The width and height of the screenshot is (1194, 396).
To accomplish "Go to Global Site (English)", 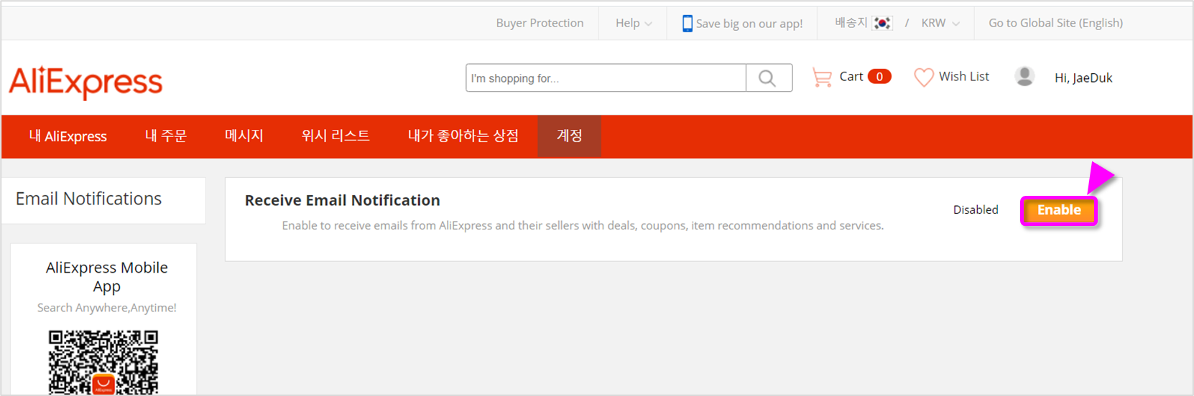I will pos(1055,23).
